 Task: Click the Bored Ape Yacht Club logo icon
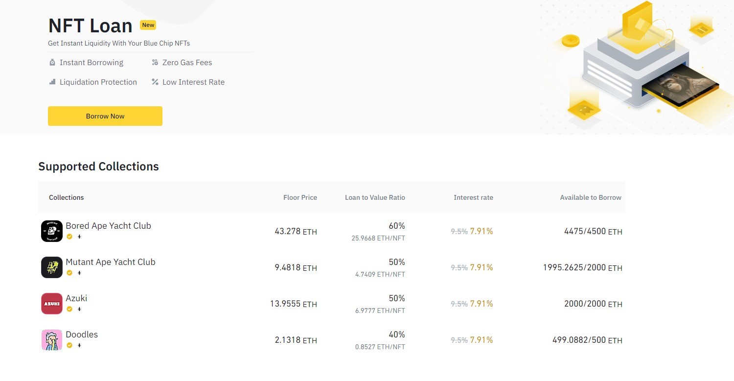click(x=52, y=231)
